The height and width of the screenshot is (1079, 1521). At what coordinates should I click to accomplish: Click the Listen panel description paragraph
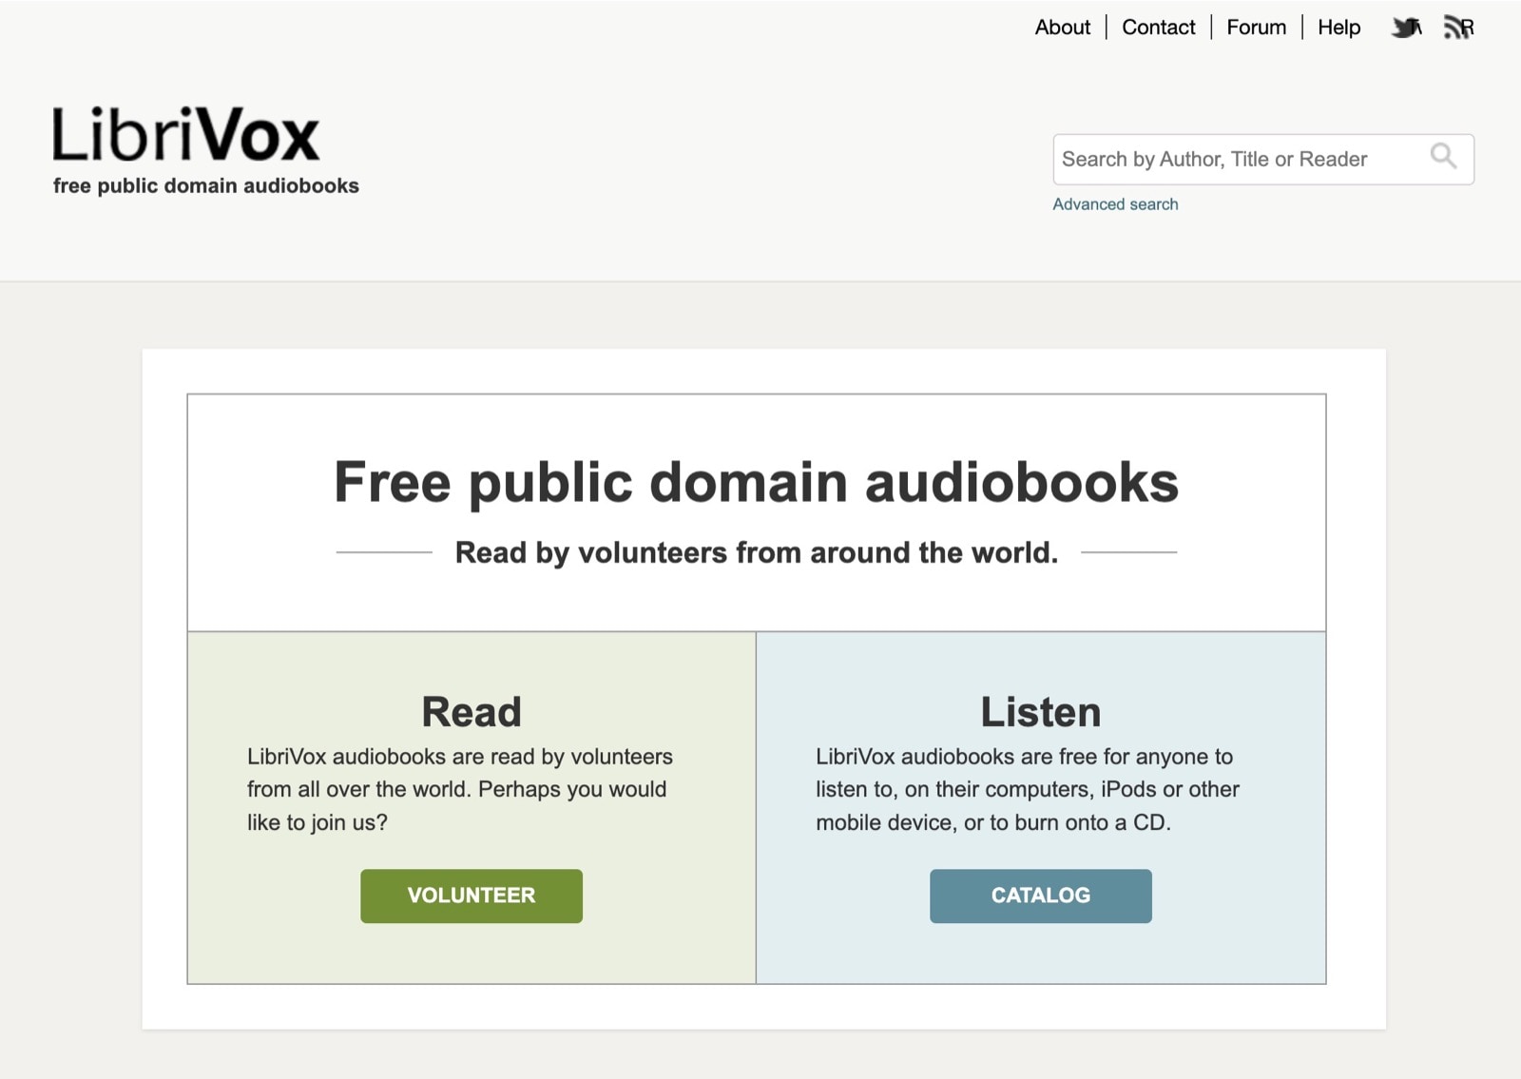[1028, 789]
